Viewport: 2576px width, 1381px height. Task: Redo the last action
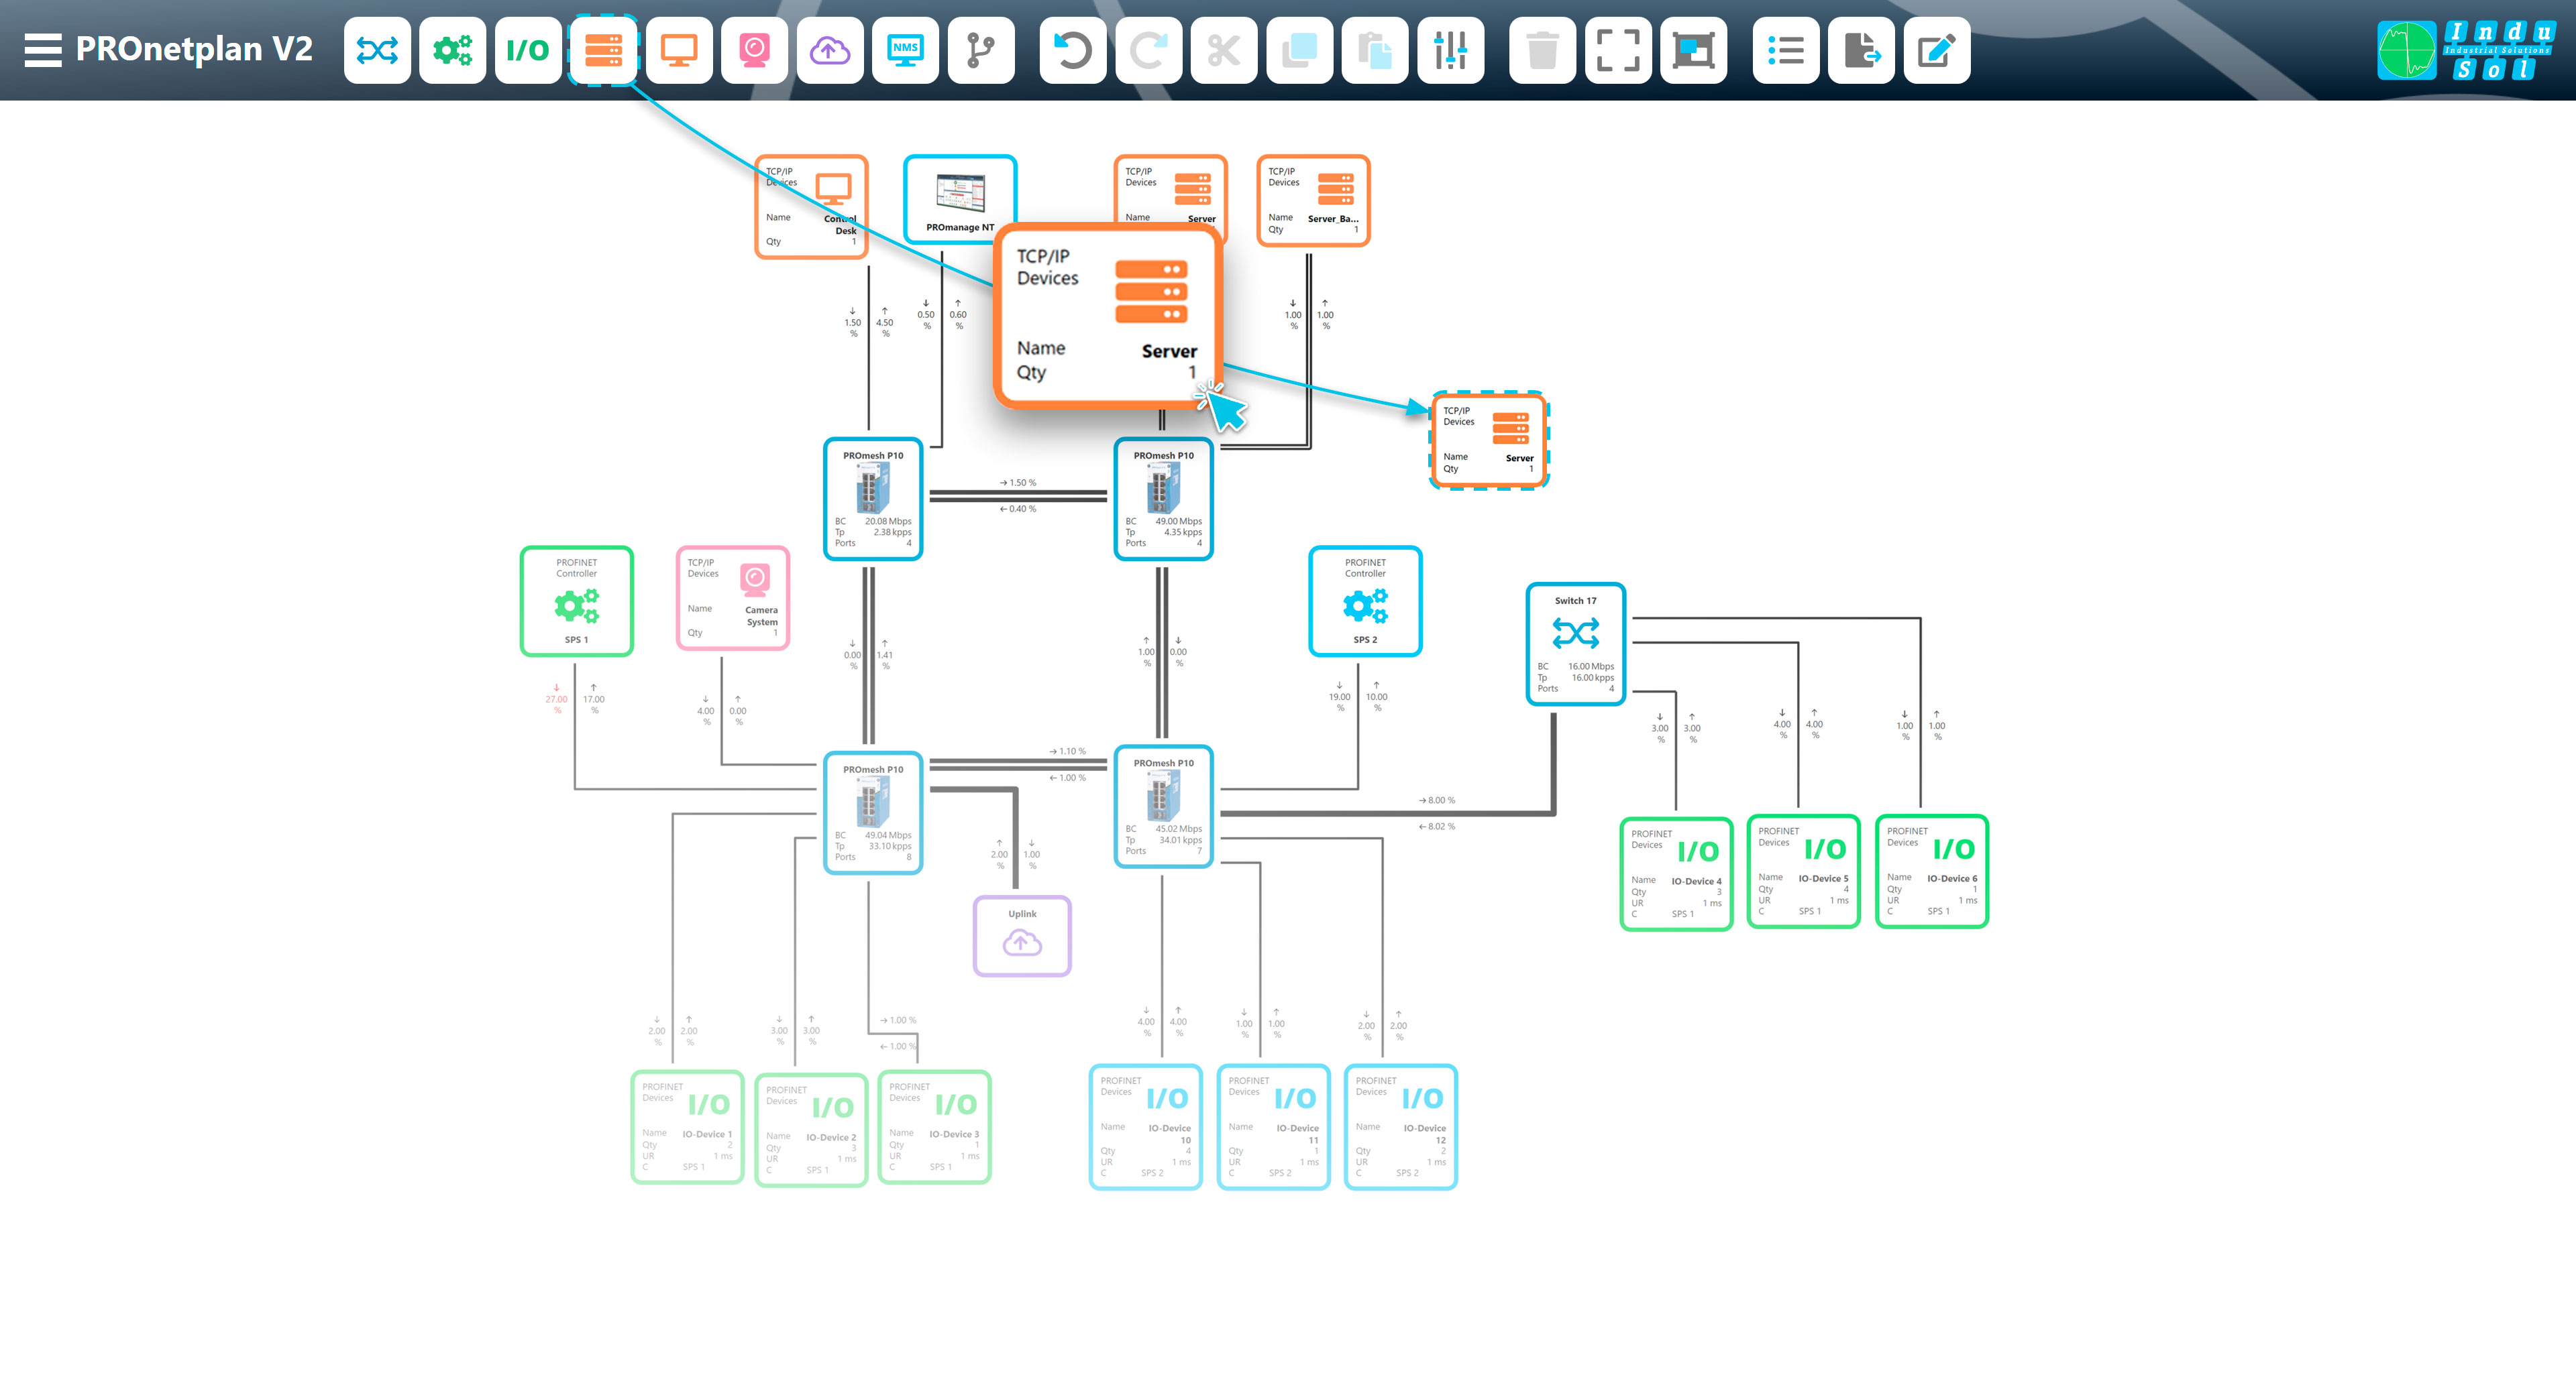click(1147, 49)
